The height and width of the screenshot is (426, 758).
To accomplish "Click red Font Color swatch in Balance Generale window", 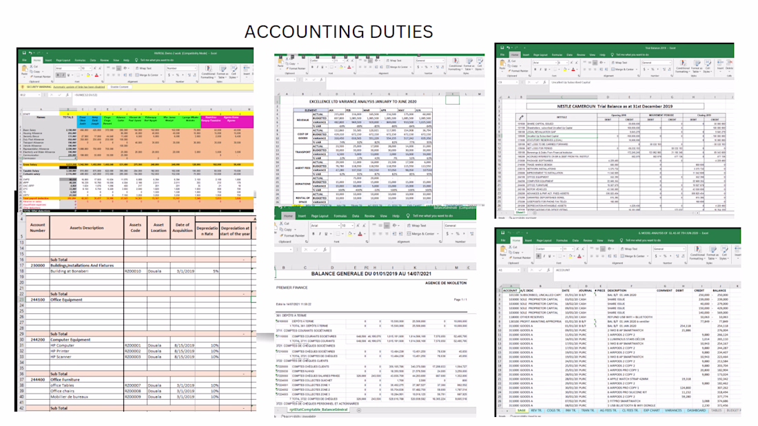I will click(x=360, y=234).
